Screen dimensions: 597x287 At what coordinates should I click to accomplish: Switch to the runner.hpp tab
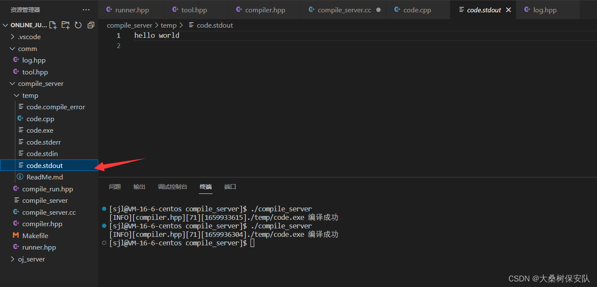(131, 10)
